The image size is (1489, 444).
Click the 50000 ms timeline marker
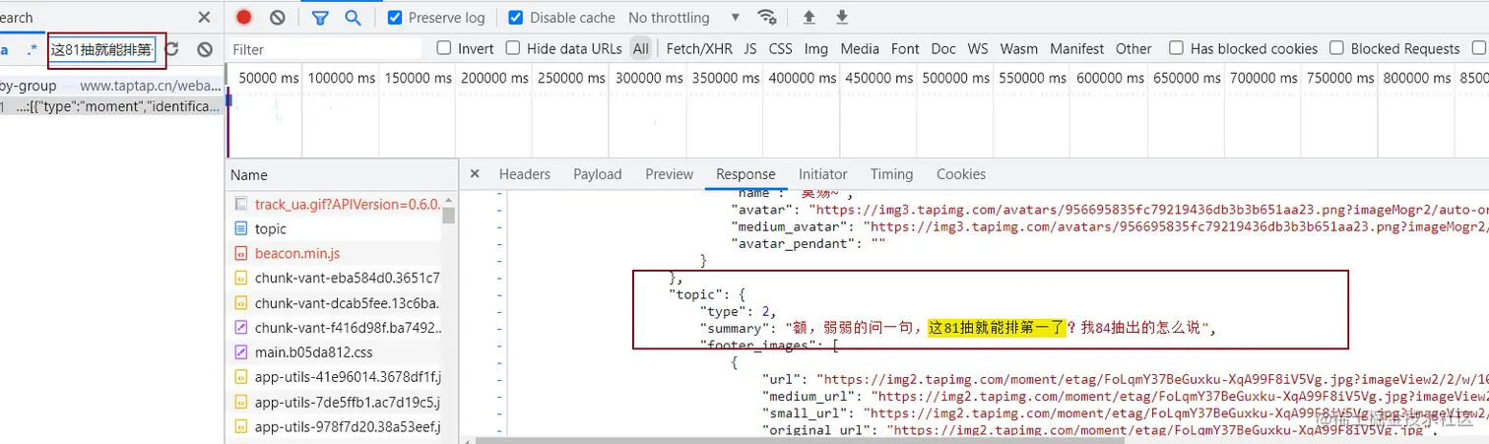tap(269, 77)
